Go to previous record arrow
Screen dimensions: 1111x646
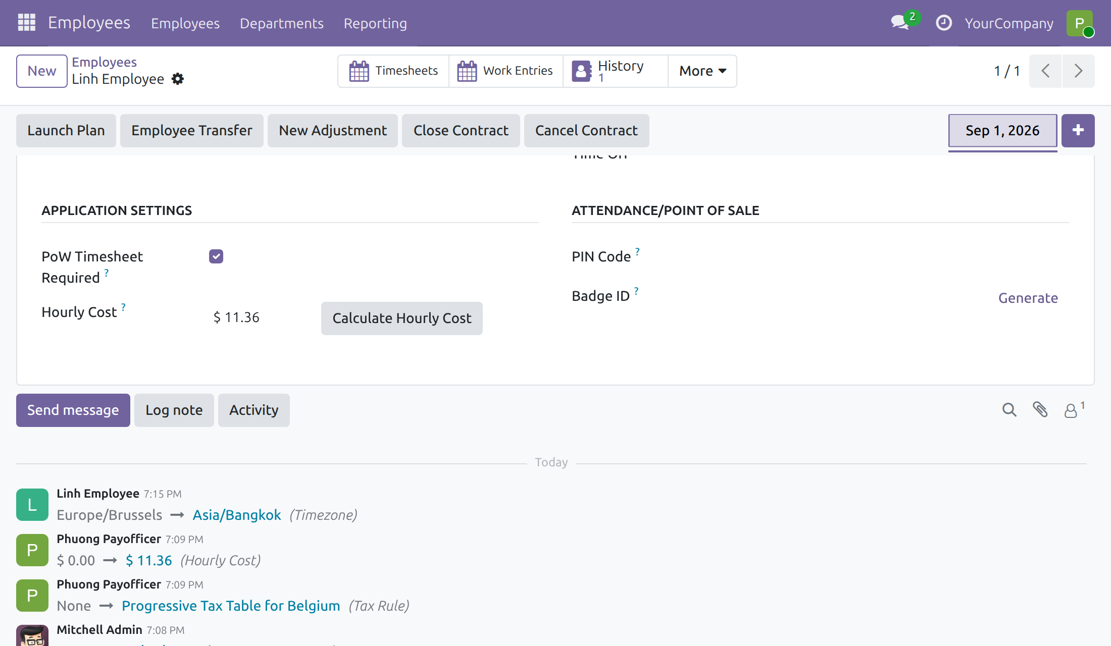[1045, 71]
